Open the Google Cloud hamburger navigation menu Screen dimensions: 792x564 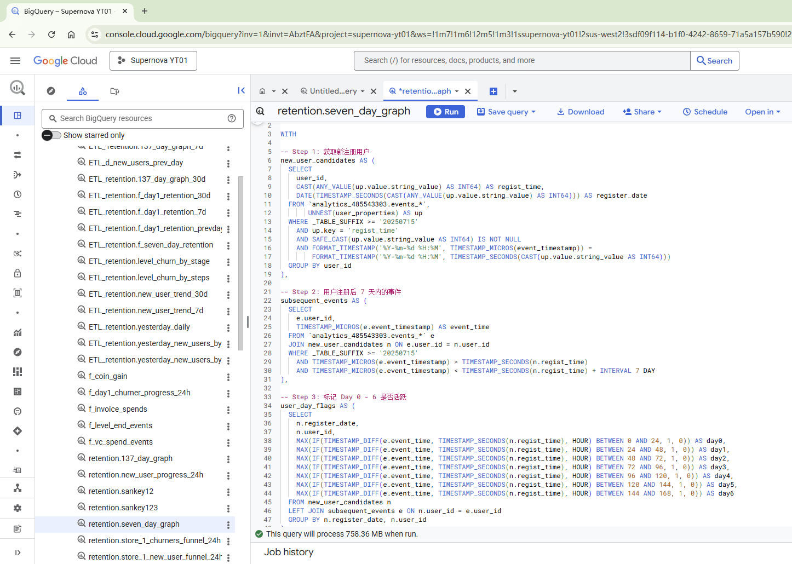(15, 61)
